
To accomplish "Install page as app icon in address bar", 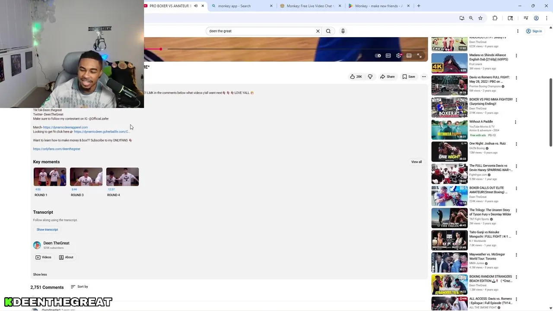I will click(462, 18).
